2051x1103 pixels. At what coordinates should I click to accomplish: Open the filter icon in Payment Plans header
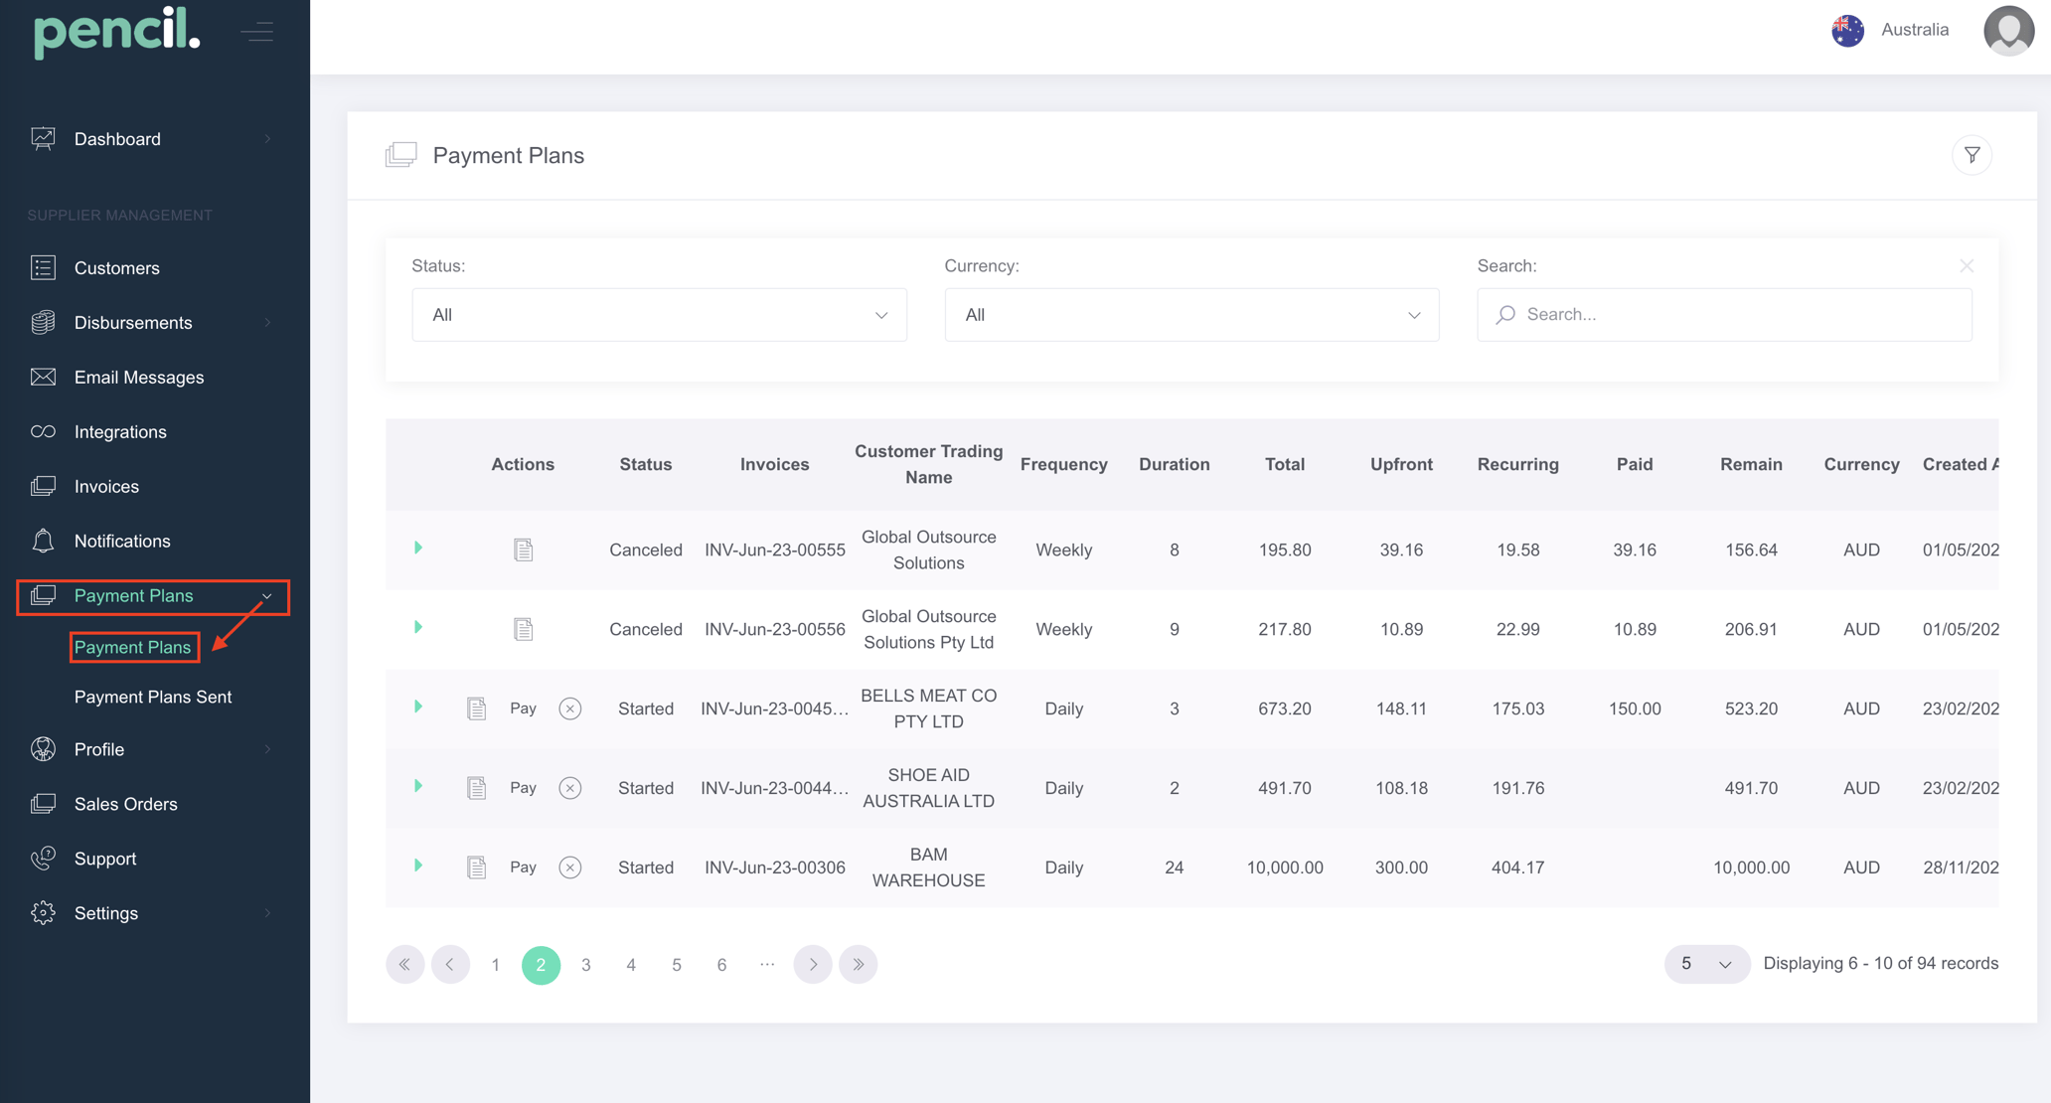(1972, 155)
